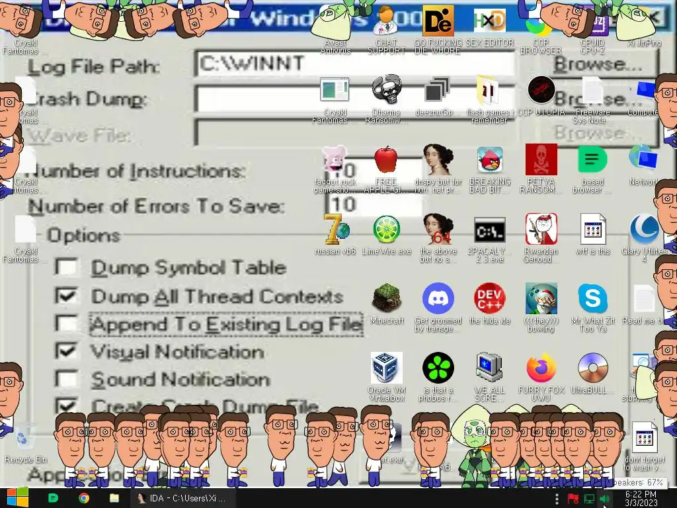Open the Dharma Ransomware skull icon
677x508 pixels.
click(386, 90)
